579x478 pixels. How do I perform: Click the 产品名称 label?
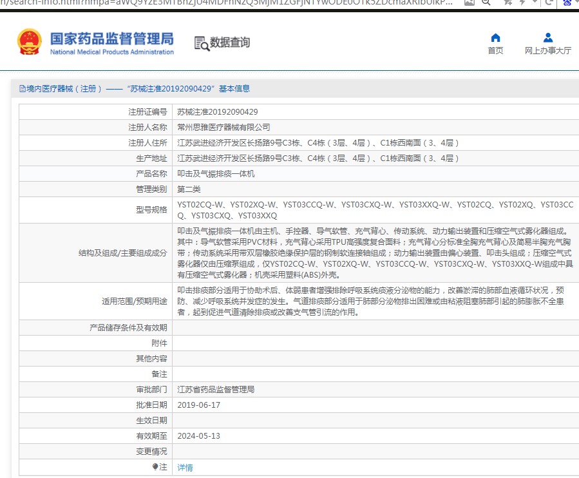[x=151, y=174]
